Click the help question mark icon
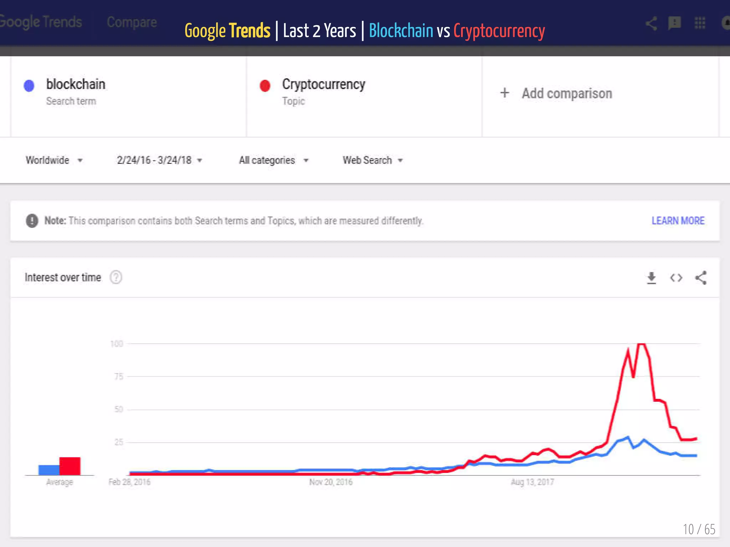 coord(116,277)
